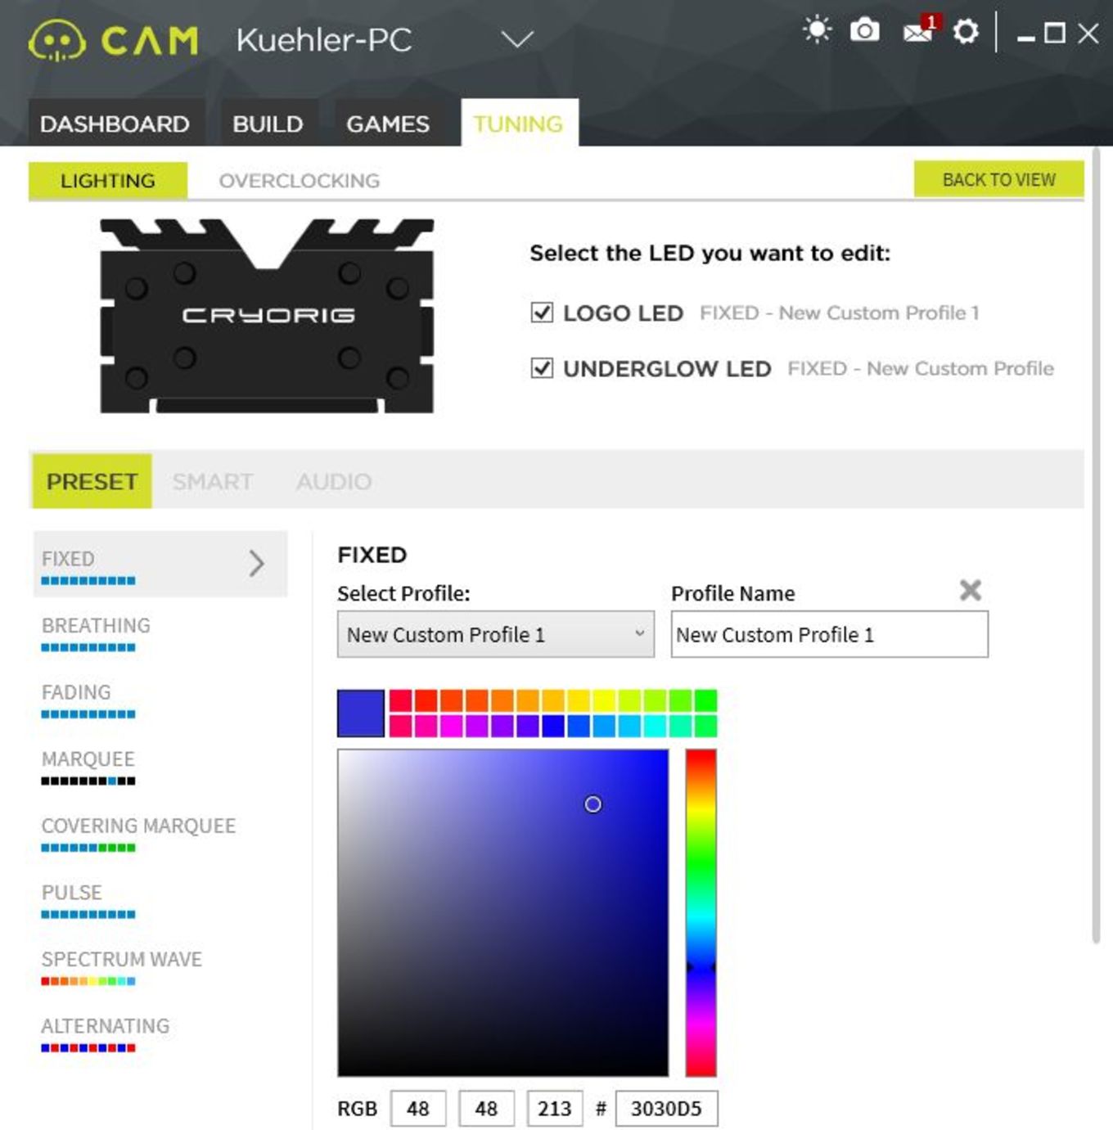The height and width of the screenshot is (1130, 1113).
Task: Pick the first red swatch in top row
Action: coord(401,700)
